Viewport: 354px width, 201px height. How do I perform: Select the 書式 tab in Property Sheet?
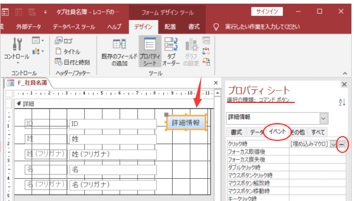[236, 132]
